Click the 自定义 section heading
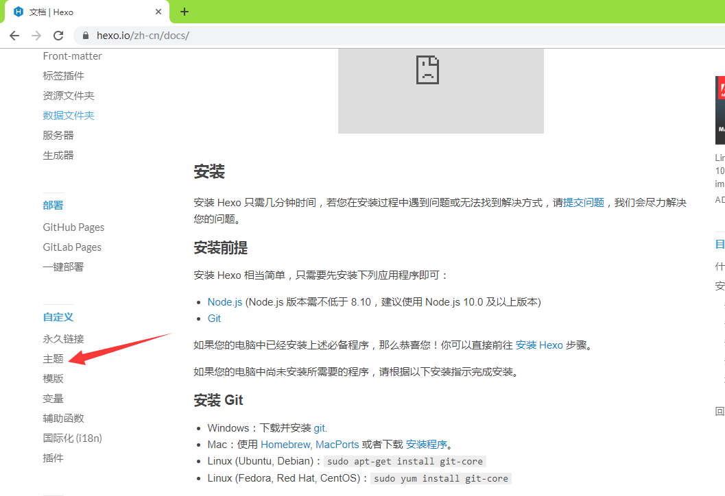Viewport: 725px width, 496px height. 58,317
